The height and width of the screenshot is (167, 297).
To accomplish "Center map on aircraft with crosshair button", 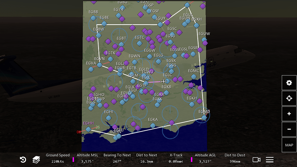I will pos(289,98).
